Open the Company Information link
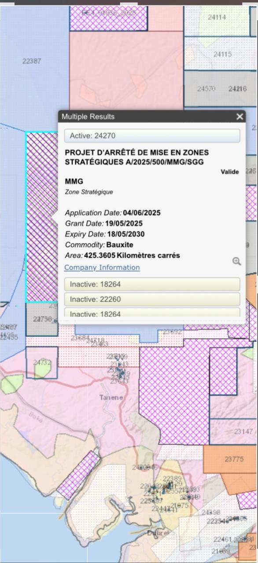258x563 pixels. click(x=102, y=267)
